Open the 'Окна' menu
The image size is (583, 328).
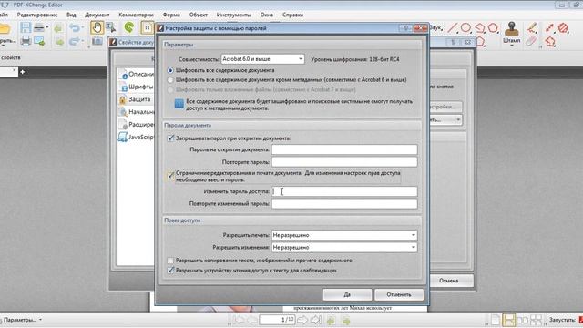tap(267, 15)
